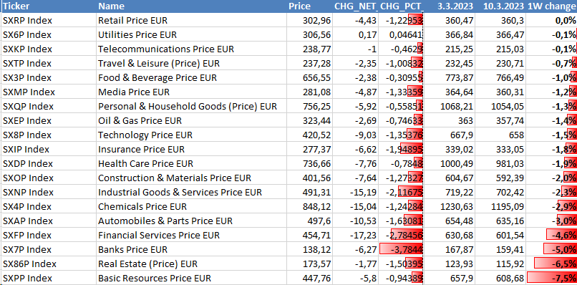Screen dimensions: 577x285
Task: Click the Price column header
Action: [x=309, y=6]
